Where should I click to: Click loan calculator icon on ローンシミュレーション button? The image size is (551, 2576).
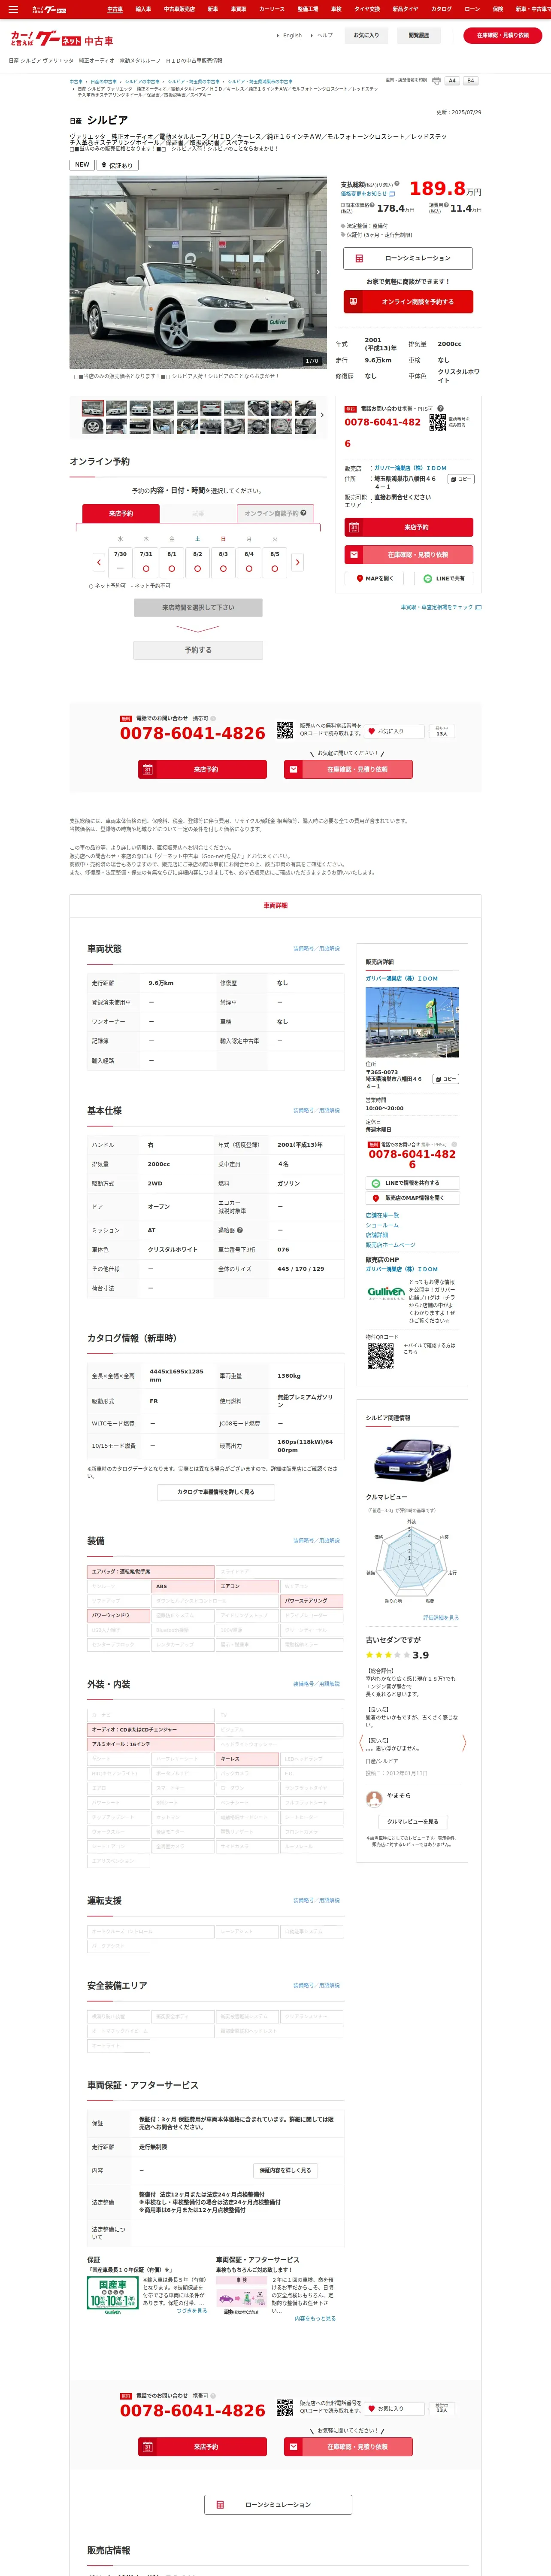point(359,258)
